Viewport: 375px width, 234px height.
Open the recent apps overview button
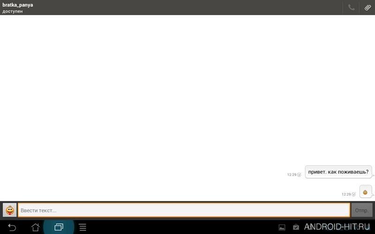[x=59, y=227]
